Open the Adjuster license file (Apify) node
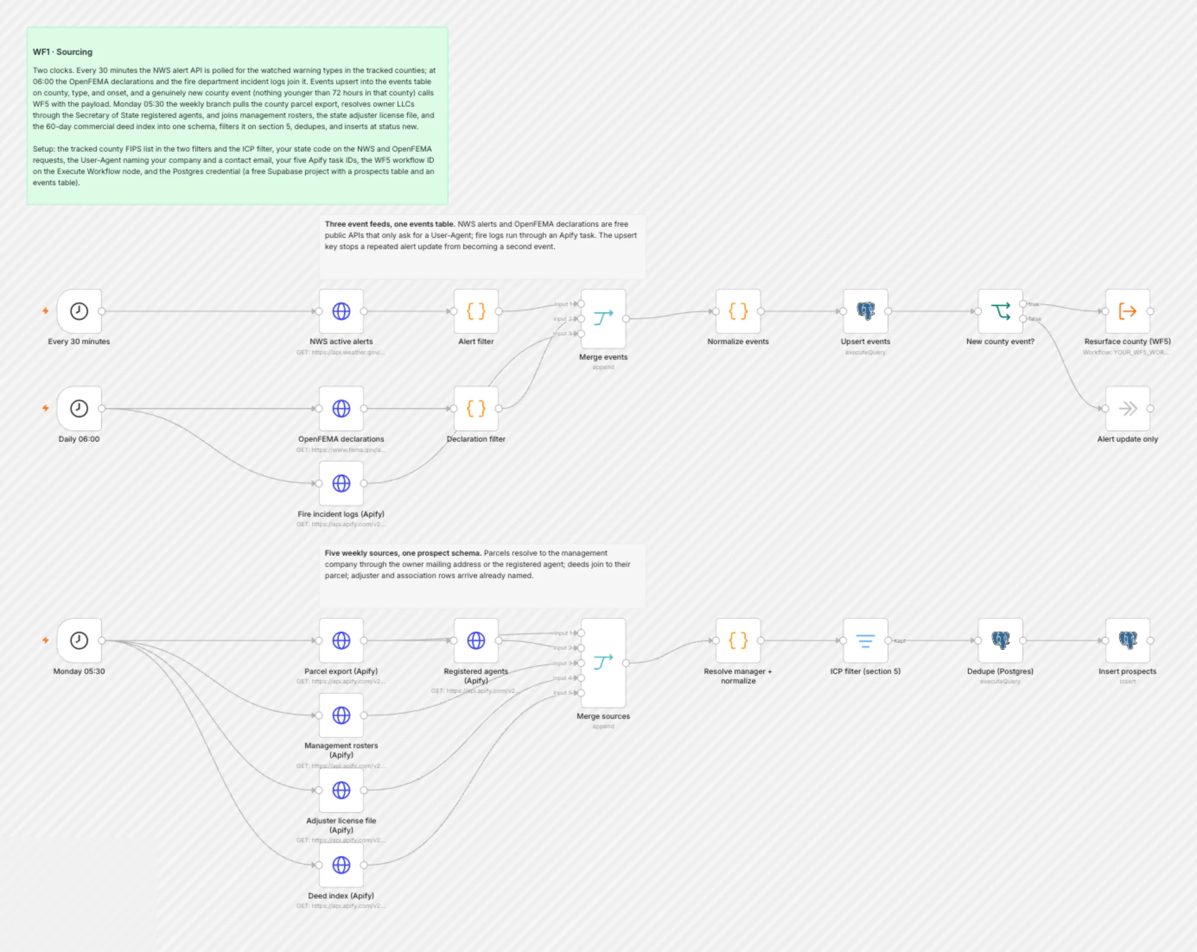This screenshot has width=1197, height=952. click(341, 790)
